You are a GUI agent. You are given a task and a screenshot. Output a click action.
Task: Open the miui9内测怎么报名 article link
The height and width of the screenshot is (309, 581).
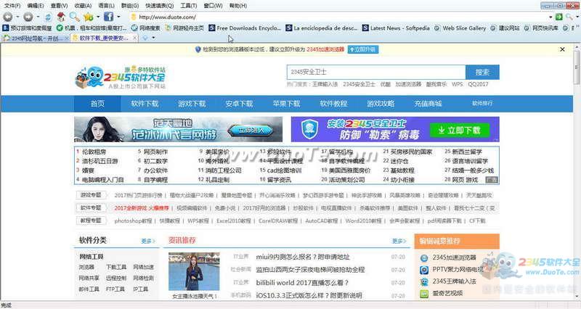(302, 257)
